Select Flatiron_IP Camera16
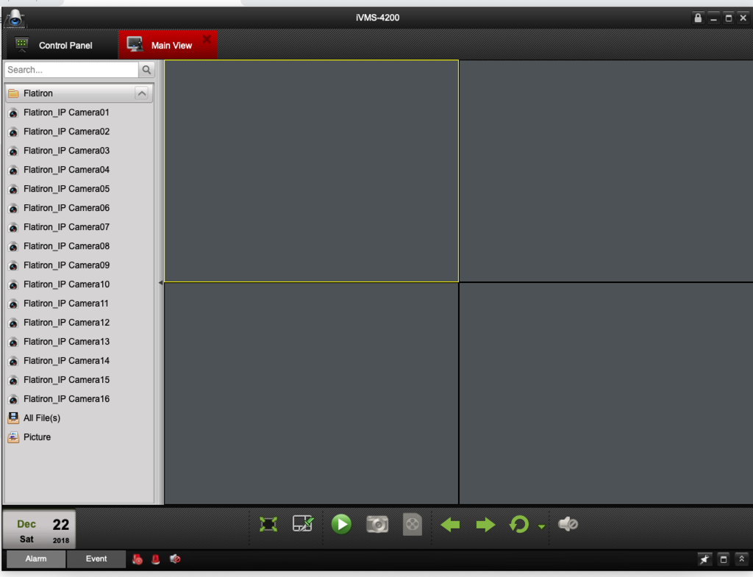Screen dimensions: 753x577 click(x=79, y=399)
